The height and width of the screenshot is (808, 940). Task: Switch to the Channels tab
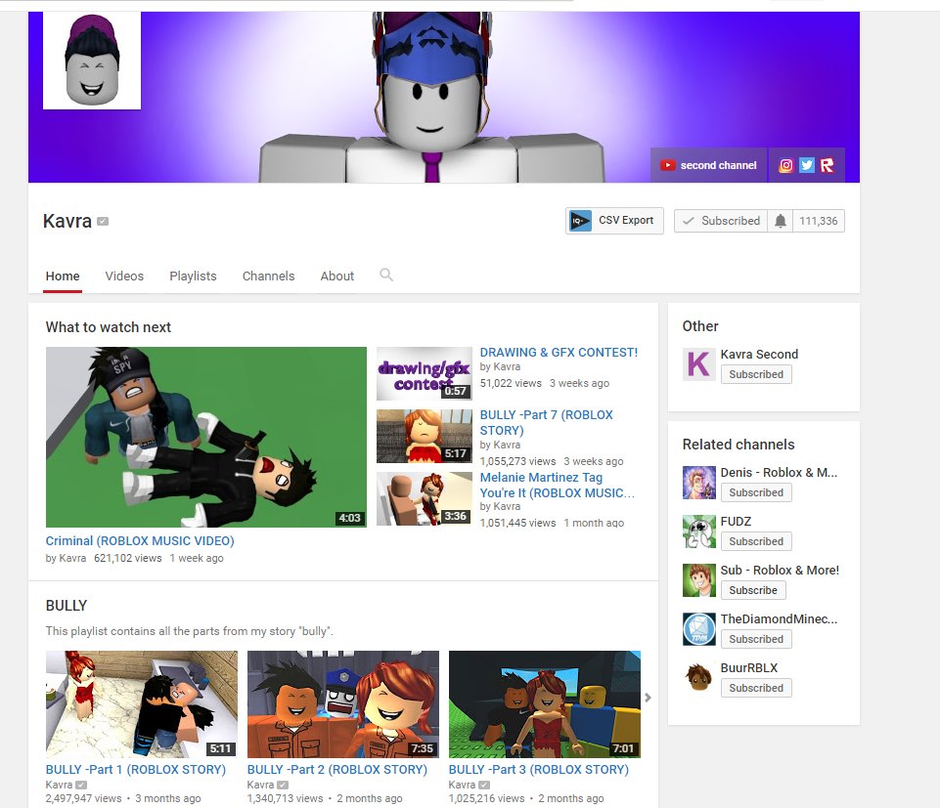(269, 276)
